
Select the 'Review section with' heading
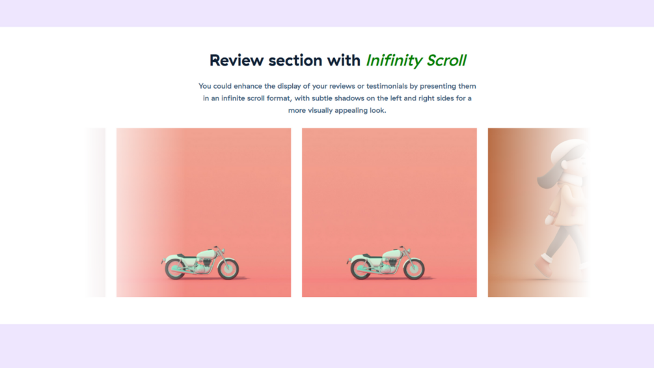tap(285, 61)
